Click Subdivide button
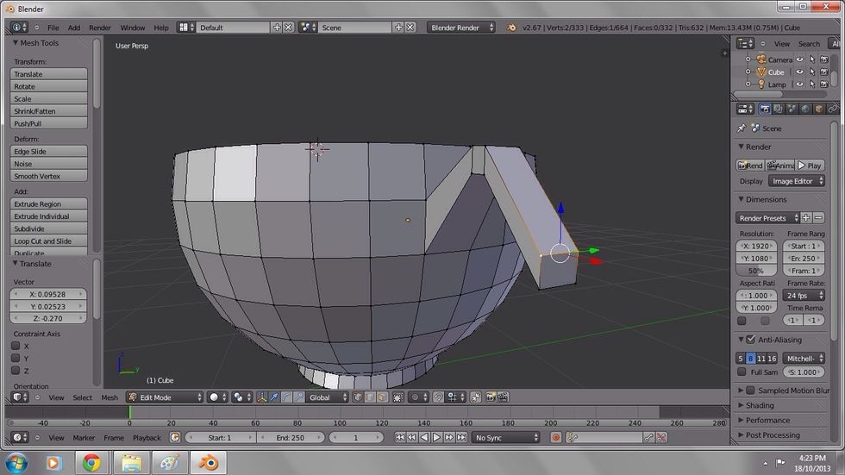Image resolution: width=845 pixels, height=475 pixels. tap(48, 229)
